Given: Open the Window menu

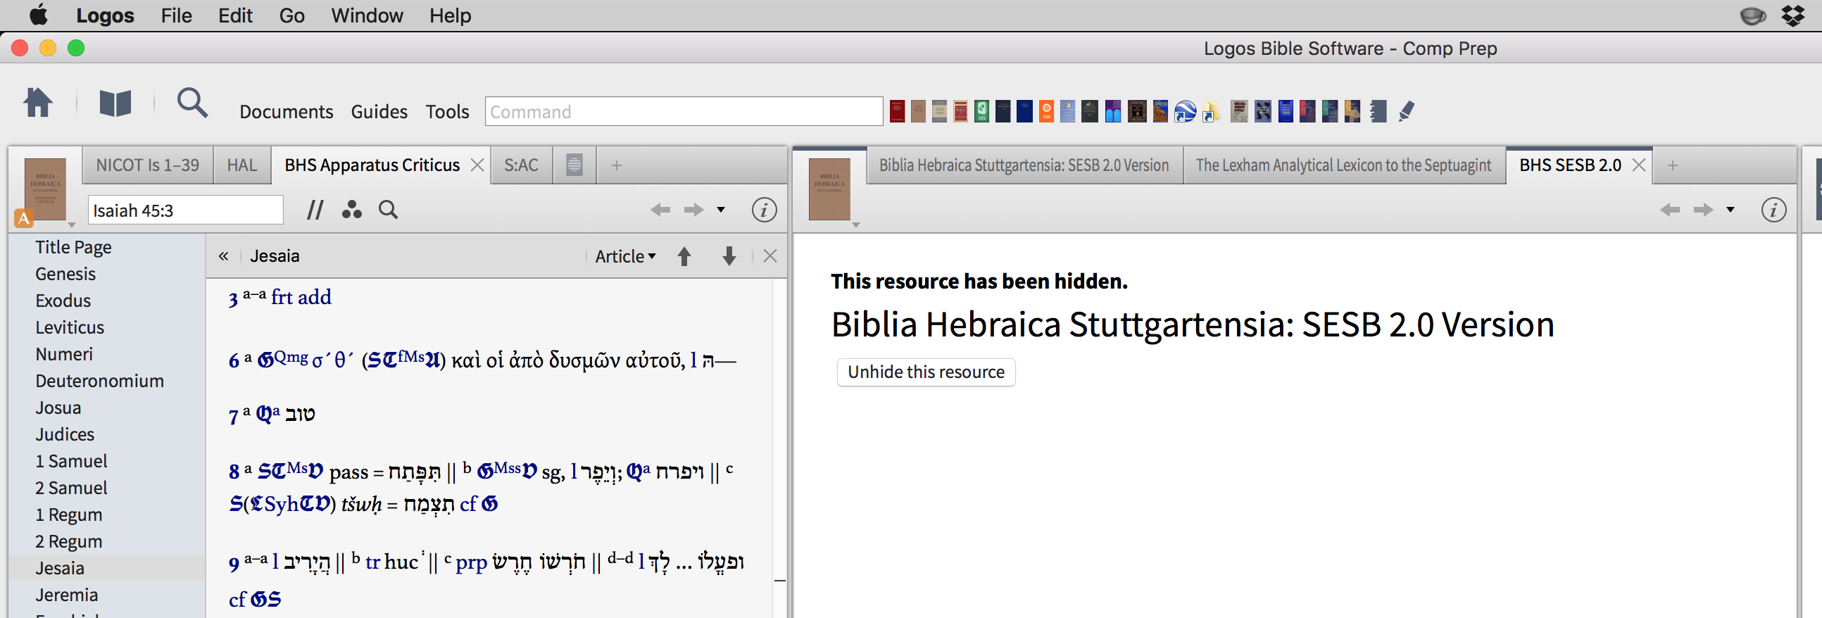Looking at the screenshot, I should click(367, 15).
